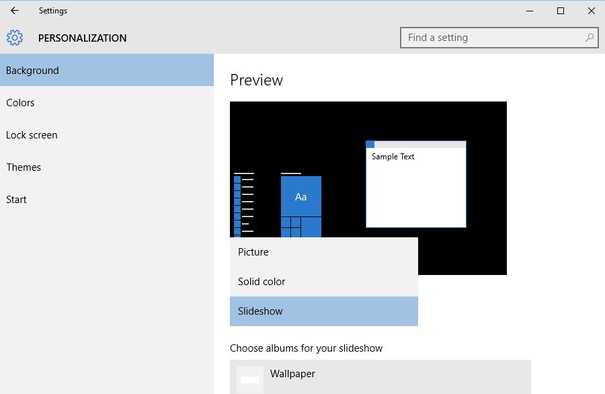Click the Wallpaper album folder thumbnail

point(250,380)
